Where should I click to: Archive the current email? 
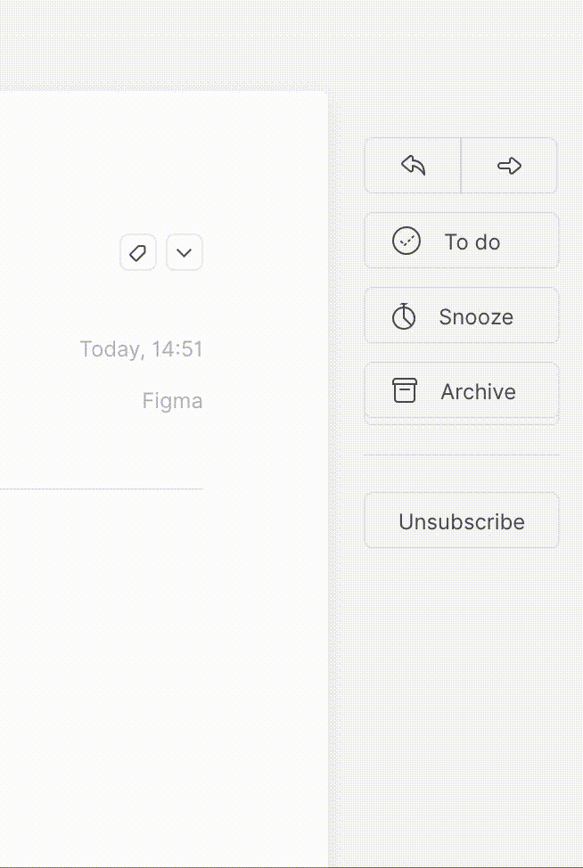[x=462, y=390]
